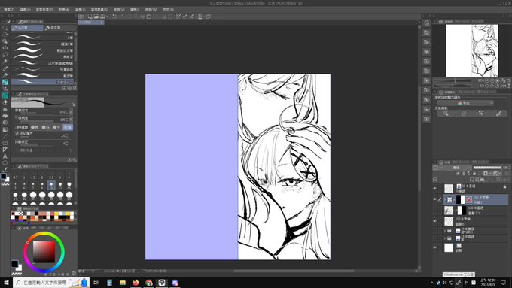
Task: Click the Navigator preview thumbnail
Action: (472, 50)
